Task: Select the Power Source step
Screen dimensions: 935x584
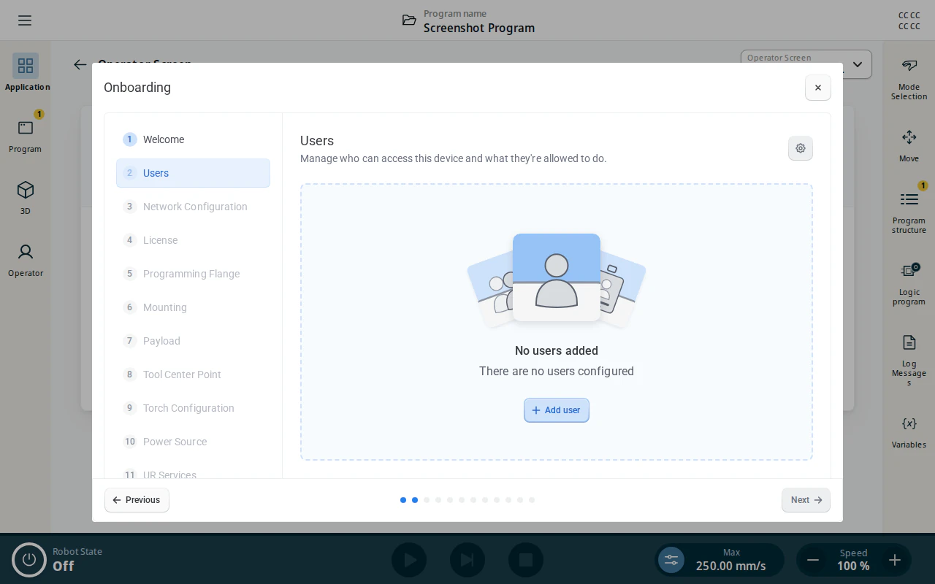Action: pyautogui.click(x=193, y=442)
